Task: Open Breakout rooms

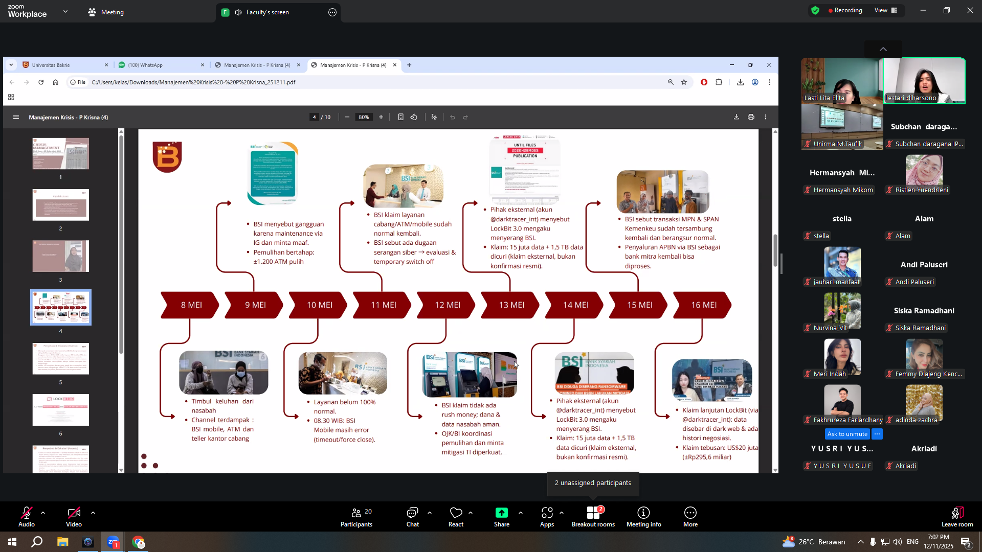Action: pyautogui.click(x=593, y=516)
